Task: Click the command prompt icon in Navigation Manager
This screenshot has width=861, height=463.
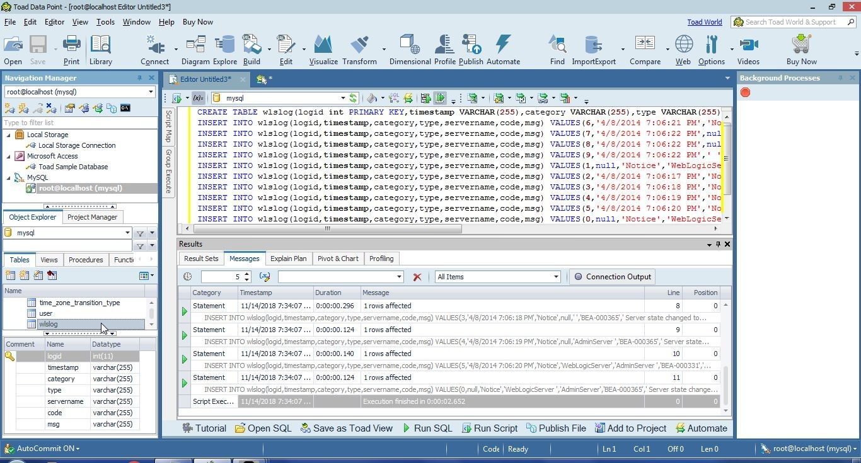Action: pyautogui.click(x=125, y=108)
